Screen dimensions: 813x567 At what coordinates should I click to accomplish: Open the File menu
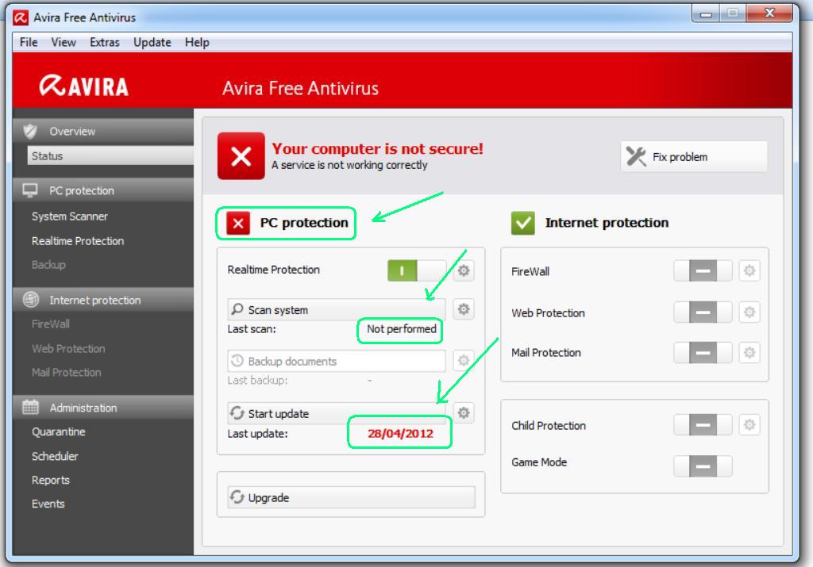(x=29, y=43)
